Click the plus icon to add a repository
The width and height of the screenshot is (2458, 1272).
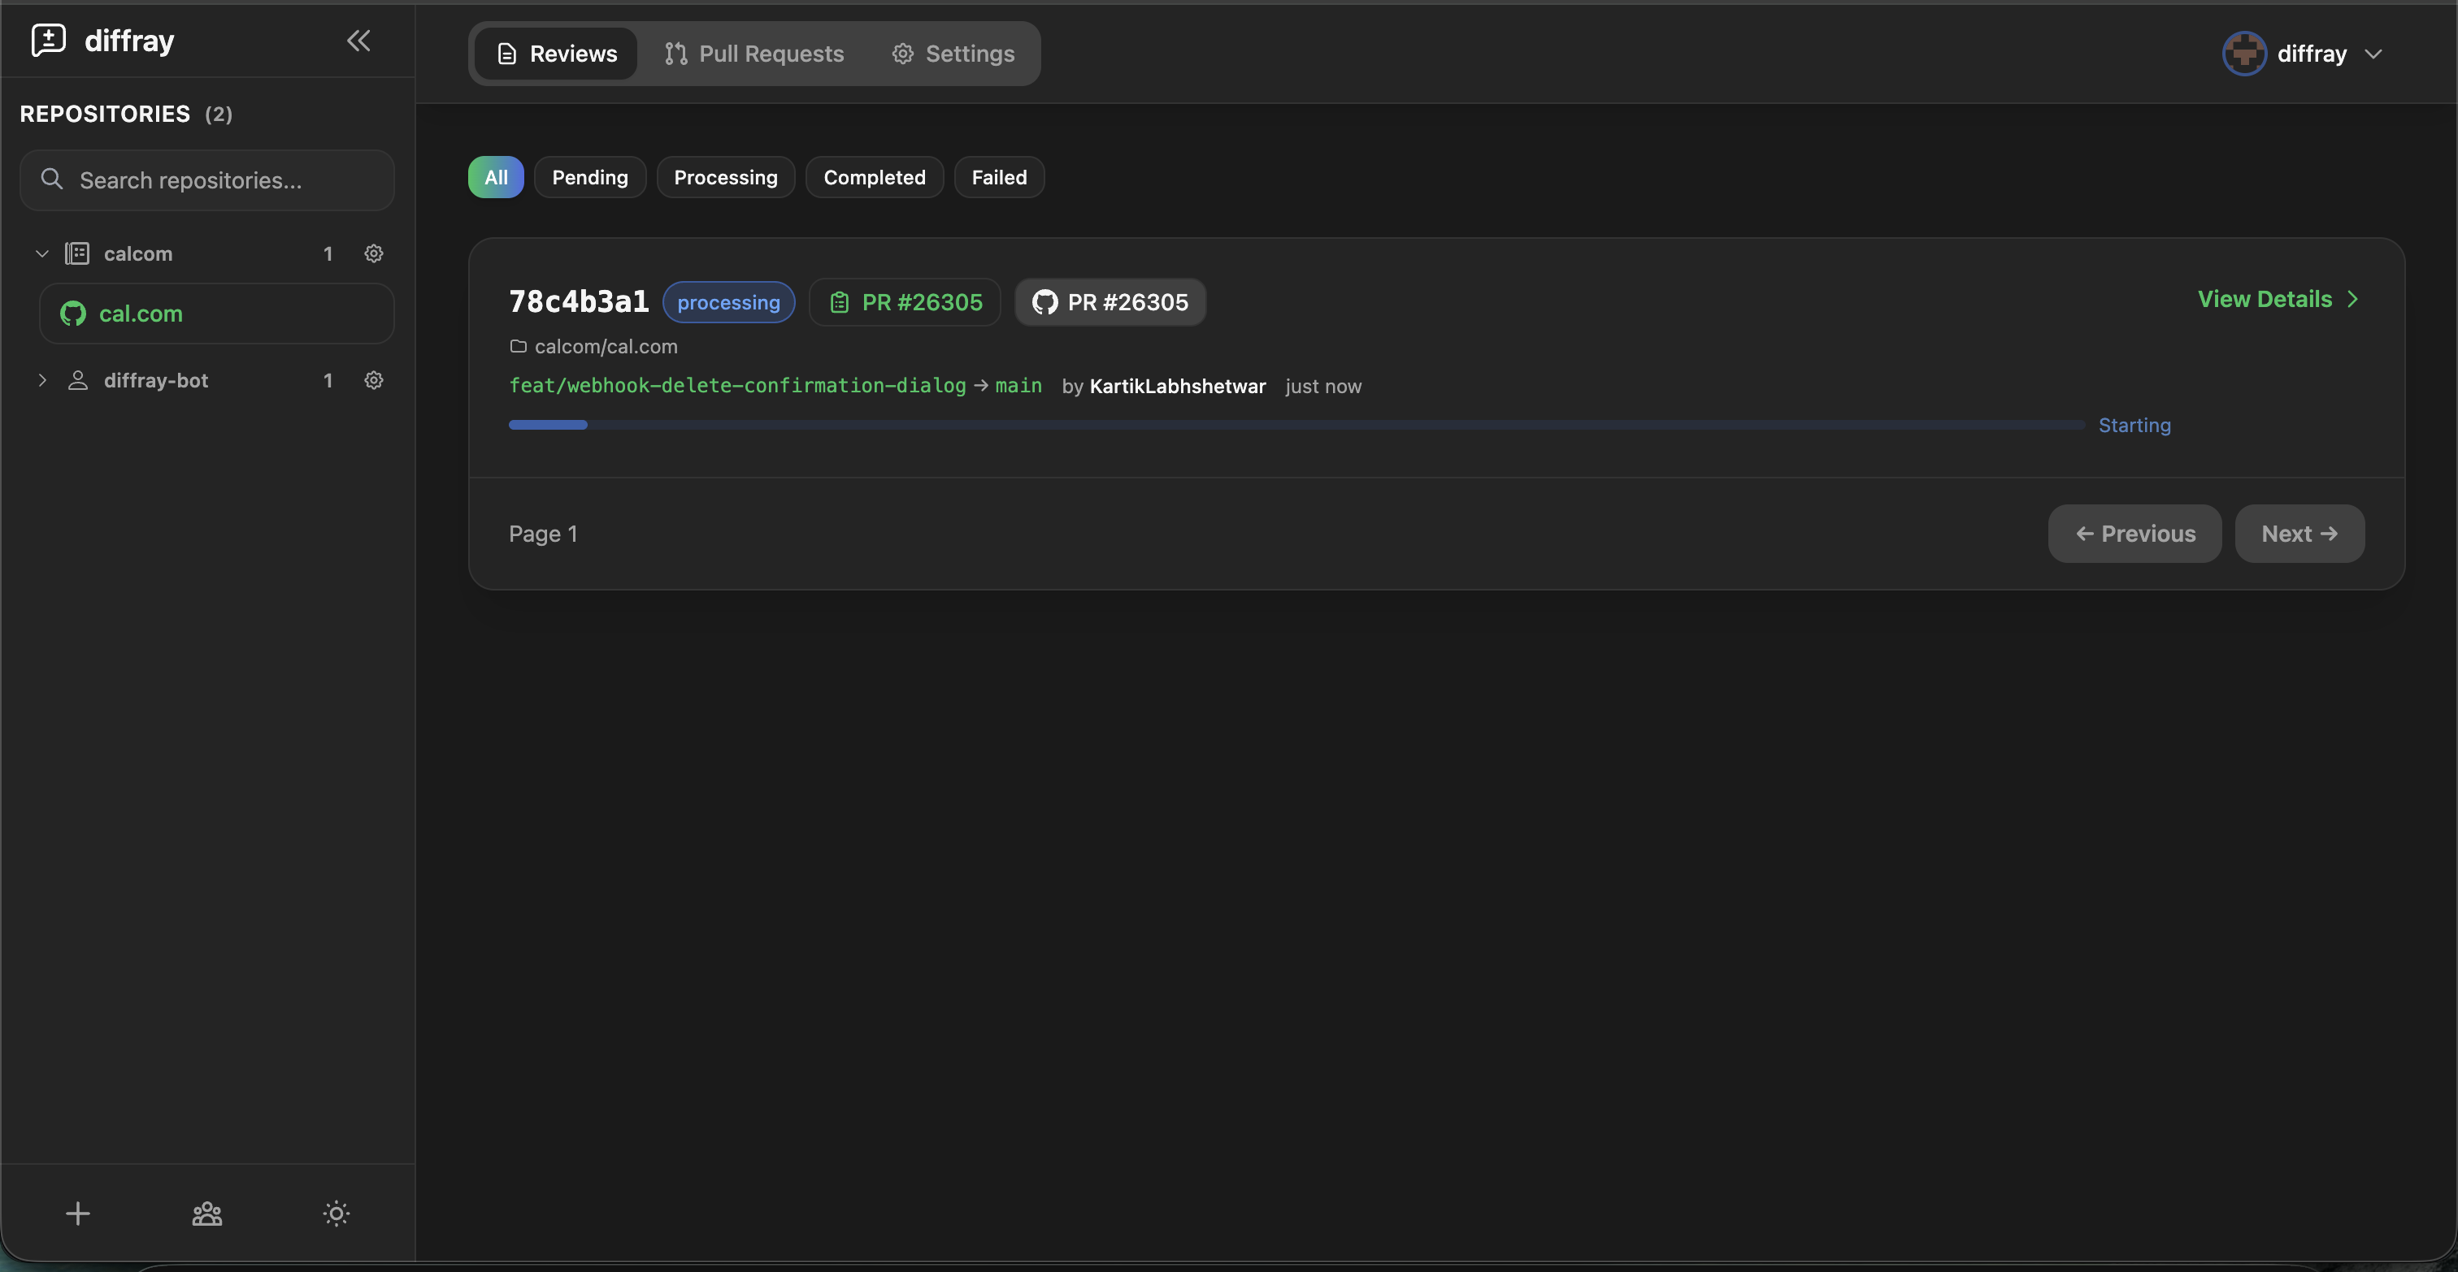[x=77, y=1213]
